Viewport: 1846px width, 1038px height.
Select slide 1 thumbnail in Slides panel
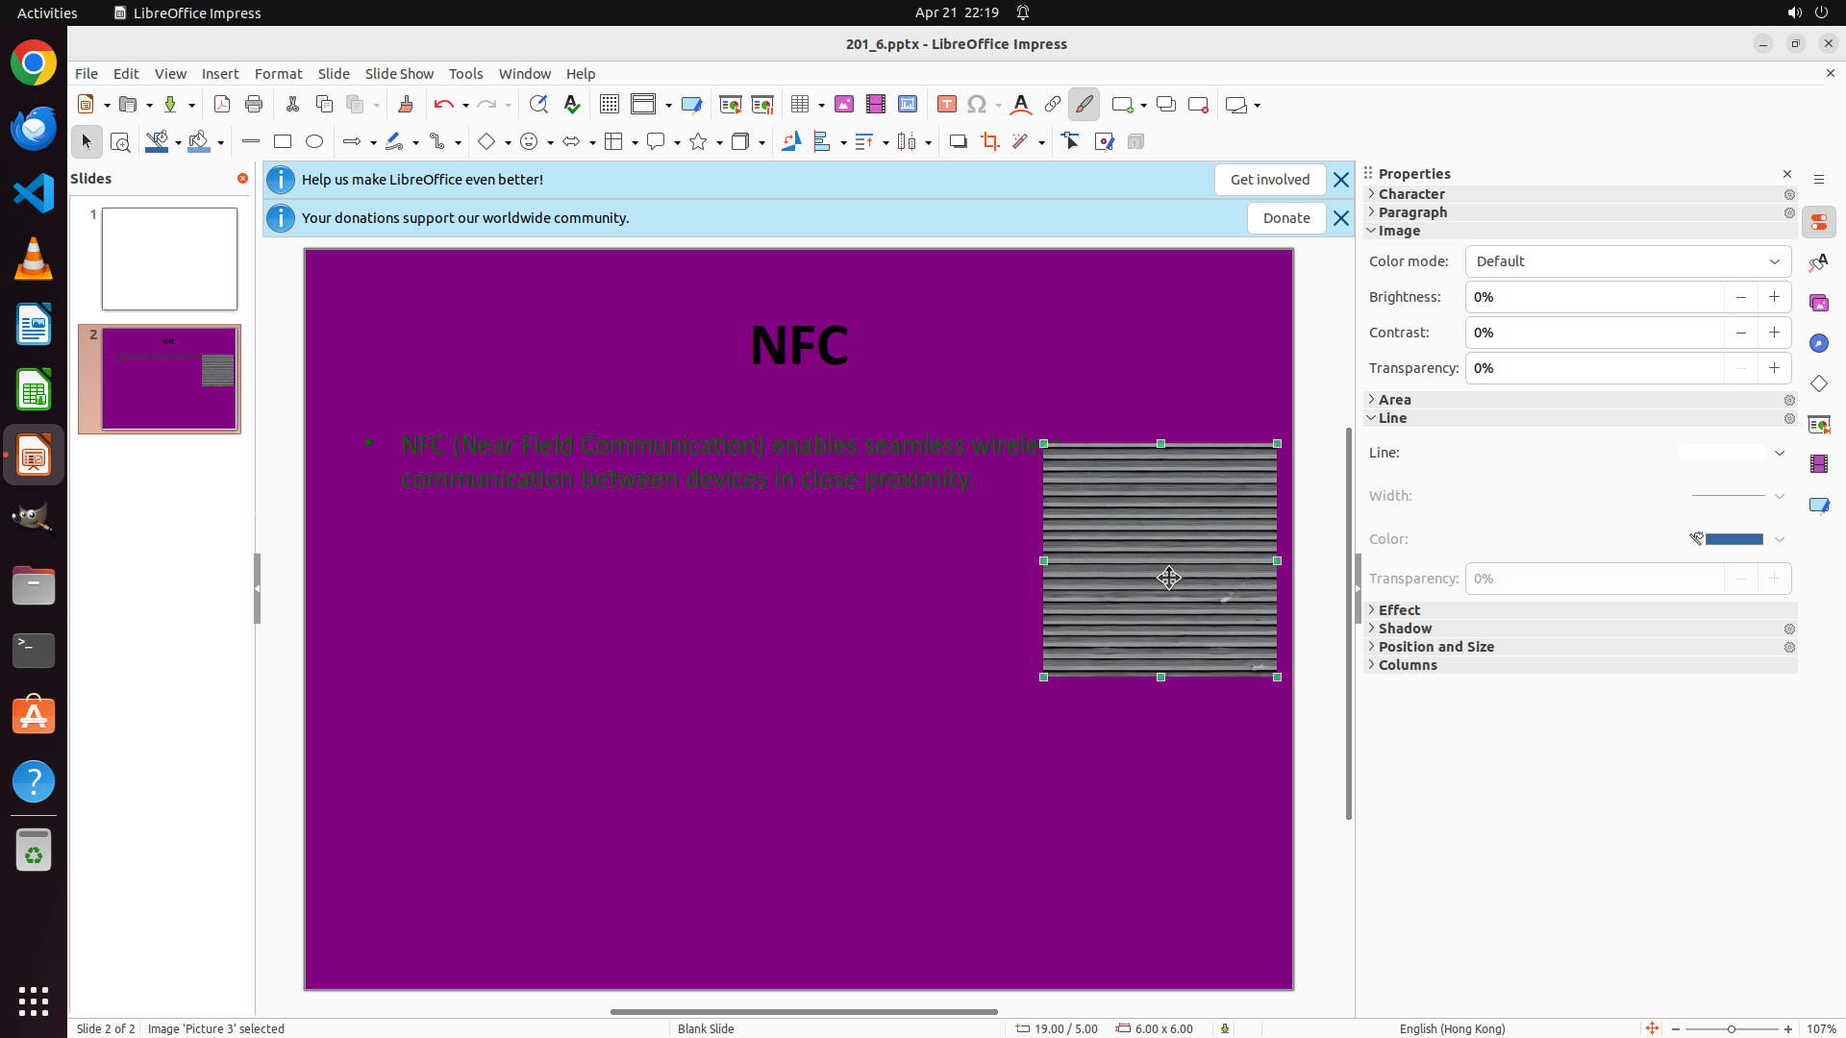(169, 259)
